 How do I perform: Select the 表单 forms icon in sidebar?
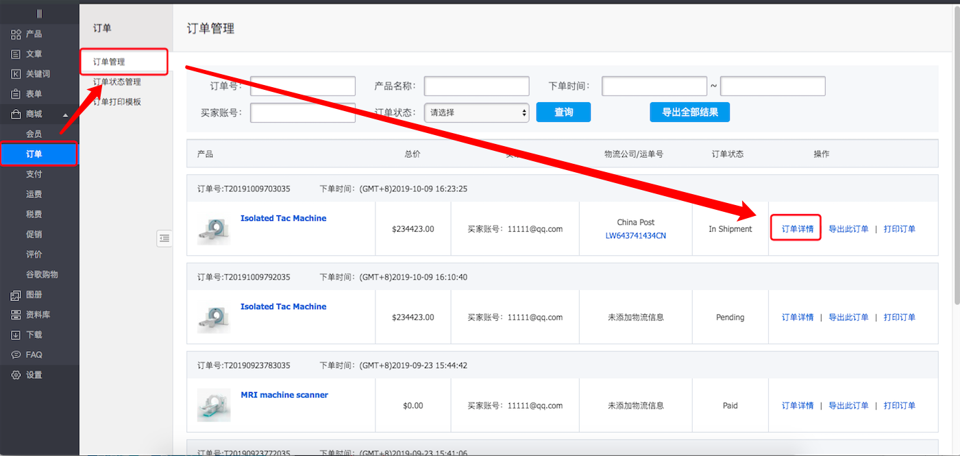tap(16, 94)
